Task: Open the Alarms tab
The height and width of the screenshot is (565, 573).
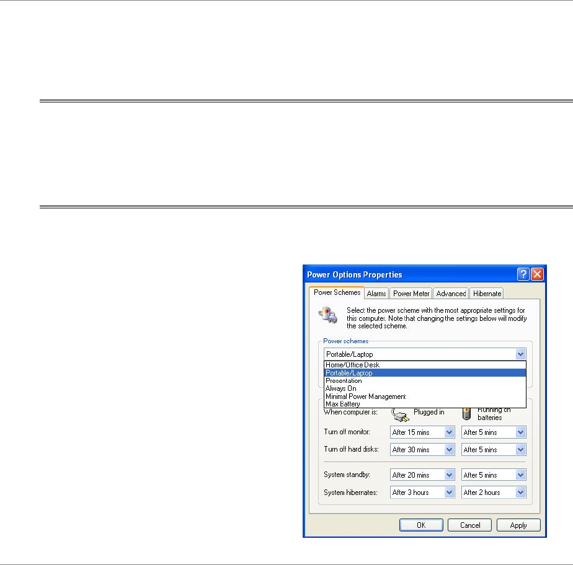Action: pos(376,294)
